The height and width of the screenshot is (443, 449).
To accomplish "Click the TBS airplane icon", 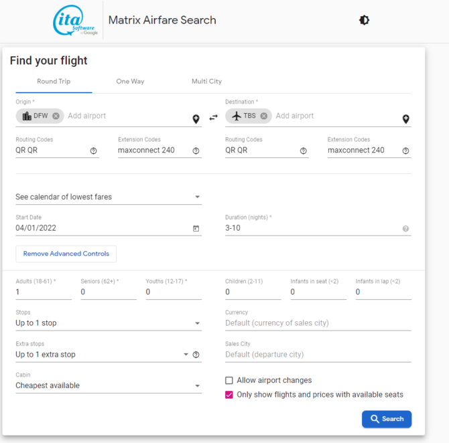I will [237, 116].
